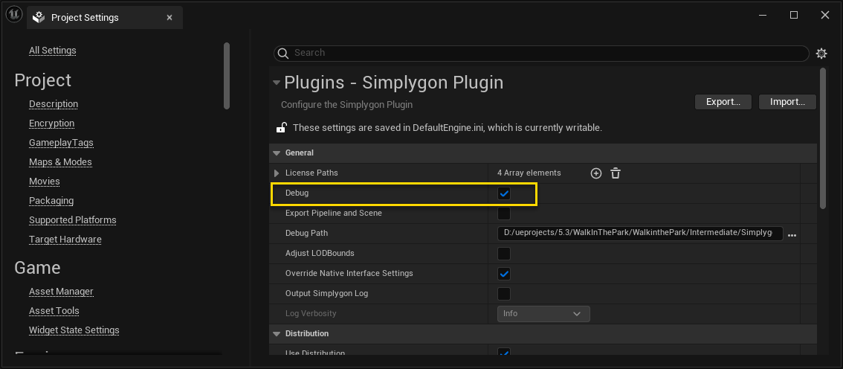Toggle Output Simplygon Log checkbox
The width and height of the screenshot is (843, 369).
point(504,294)
